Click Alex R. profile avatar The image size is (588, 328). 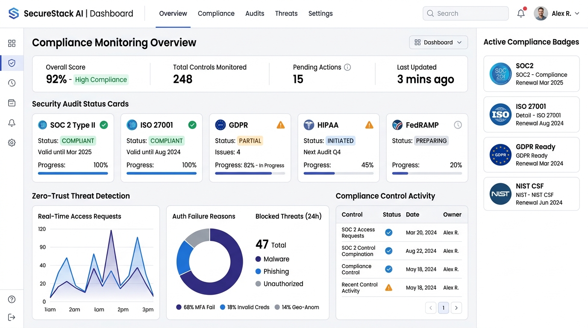click(541, 13)
